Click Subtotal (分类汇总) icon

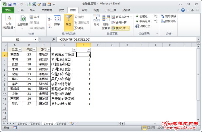pos(137,26)
